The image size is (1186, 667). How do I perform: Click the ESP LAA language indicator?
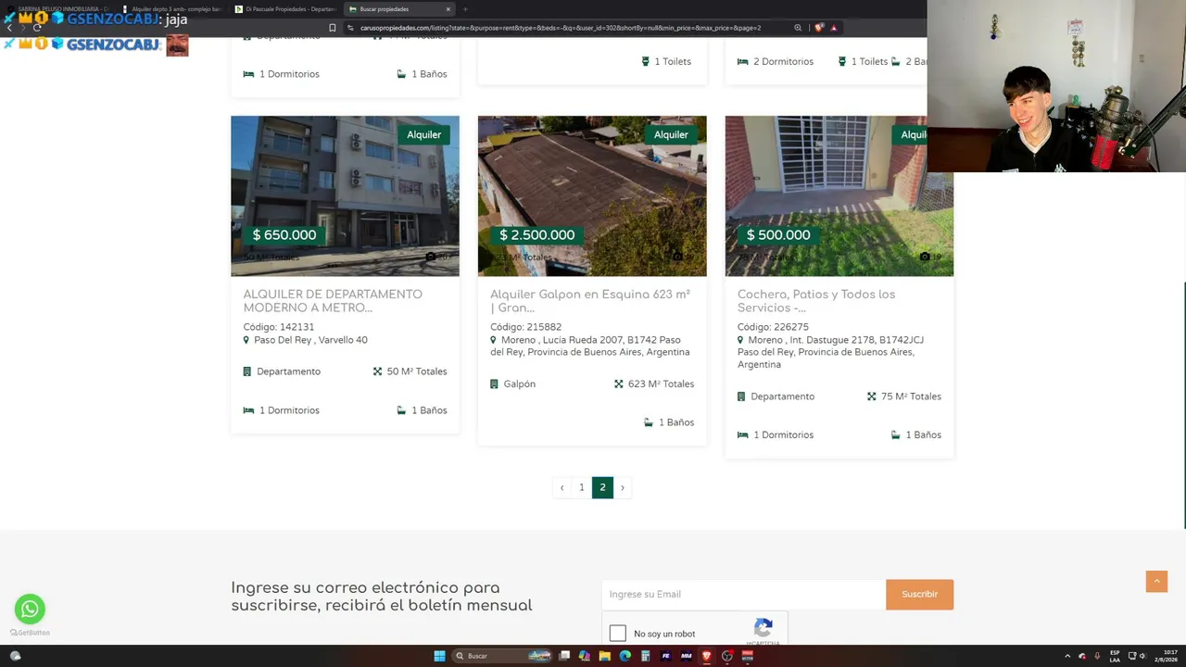click(1116, 656)
